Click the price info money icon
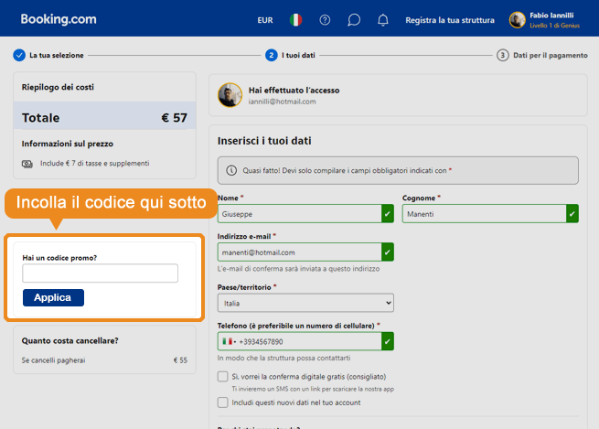This screenshot has height=429, width=599. tap(27, 164)
